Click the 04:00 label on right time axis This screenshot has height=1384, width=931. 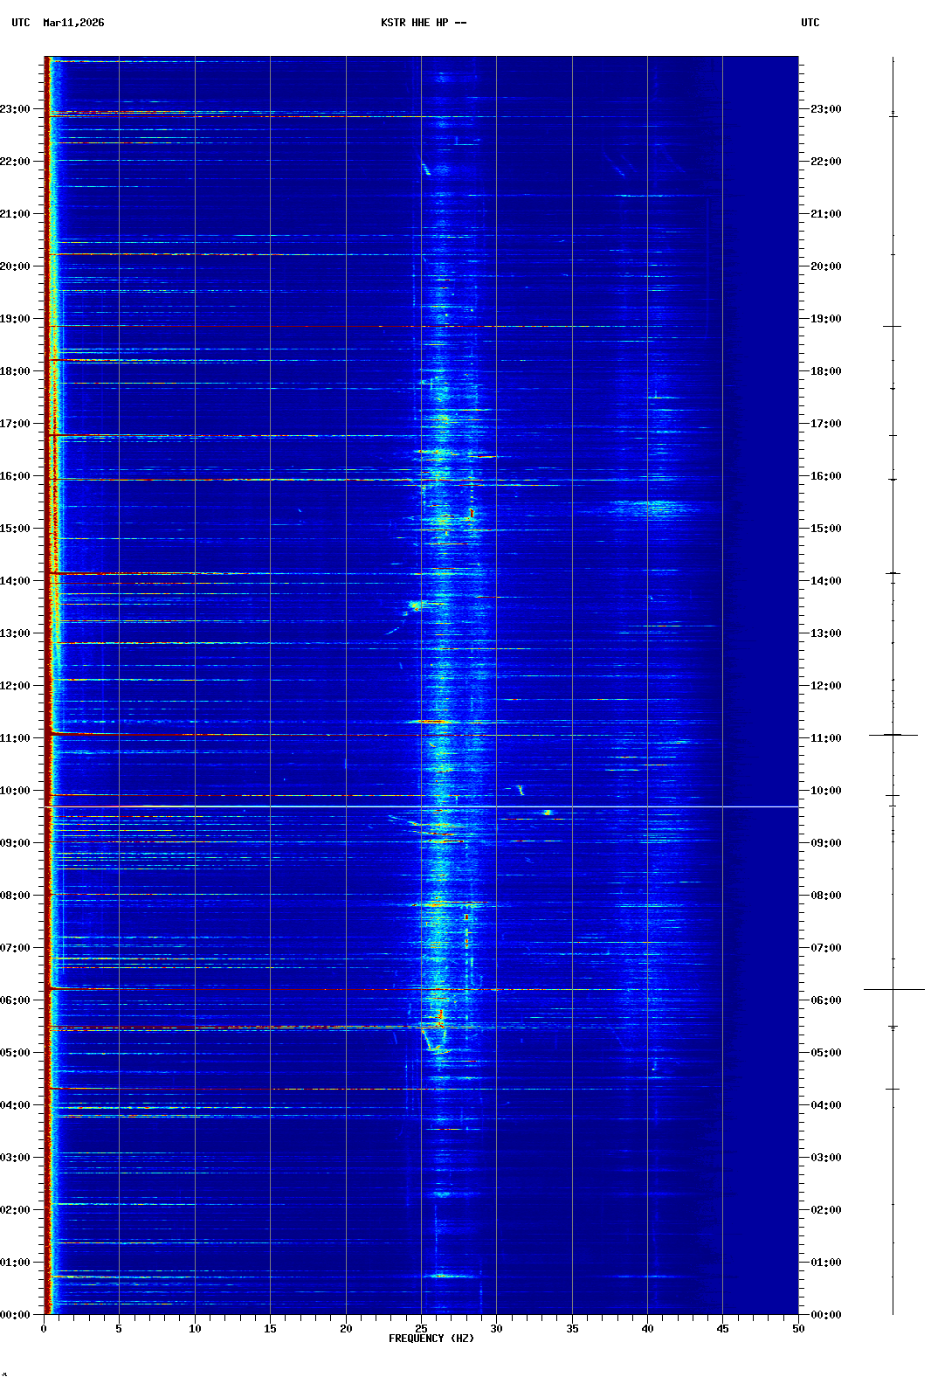pos(825,1105)
